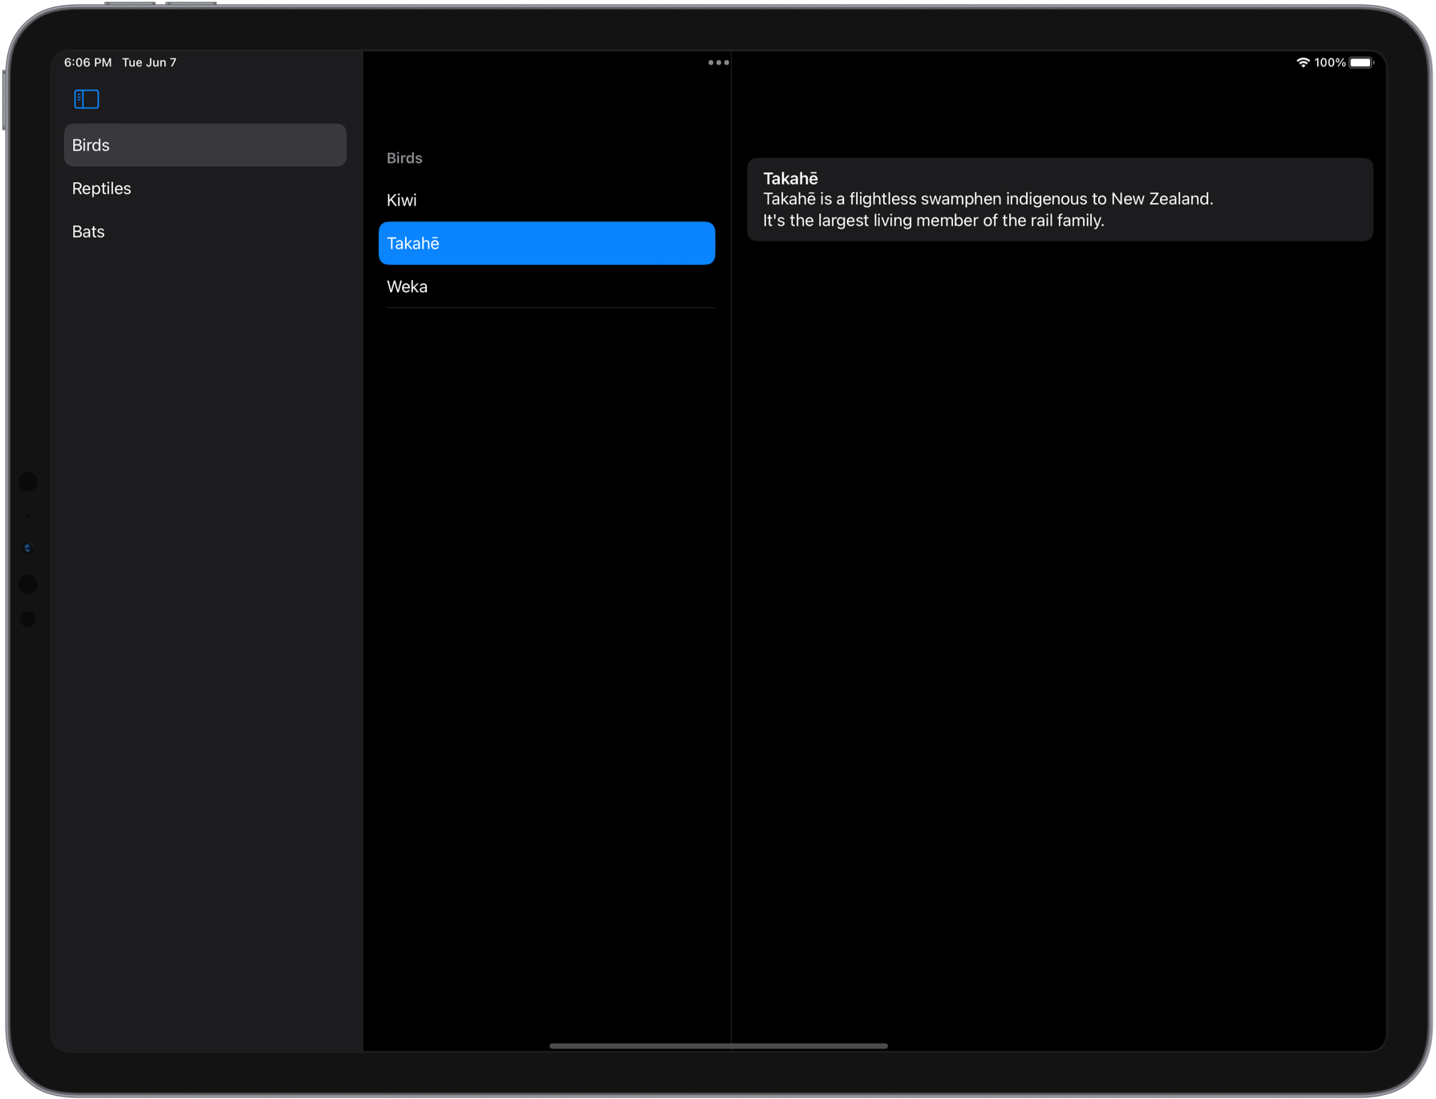Click the three-dot button above the list
Screen dimensions: 1436x1099
coord(717,62)
